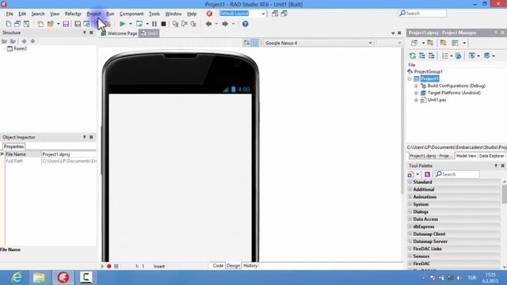507x285 pixels.
Task: Switch to the Welcome Page tab
Action: point(119,33)
